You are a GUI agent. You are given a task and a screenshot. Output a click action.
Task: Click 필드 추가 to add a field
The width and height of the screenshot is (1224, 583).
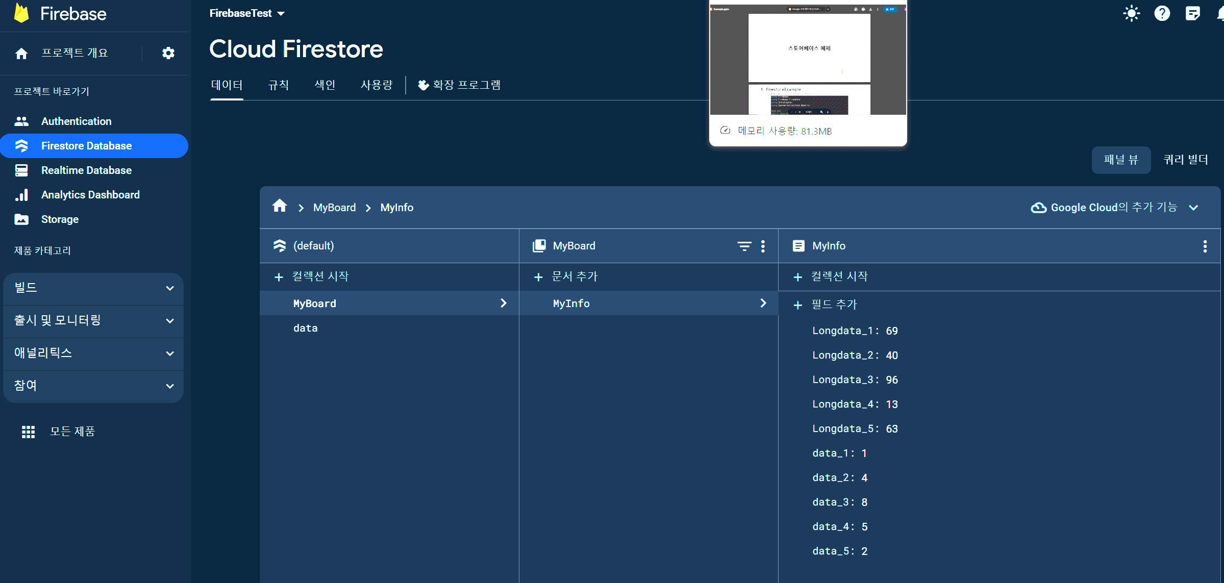pos(827,305)
